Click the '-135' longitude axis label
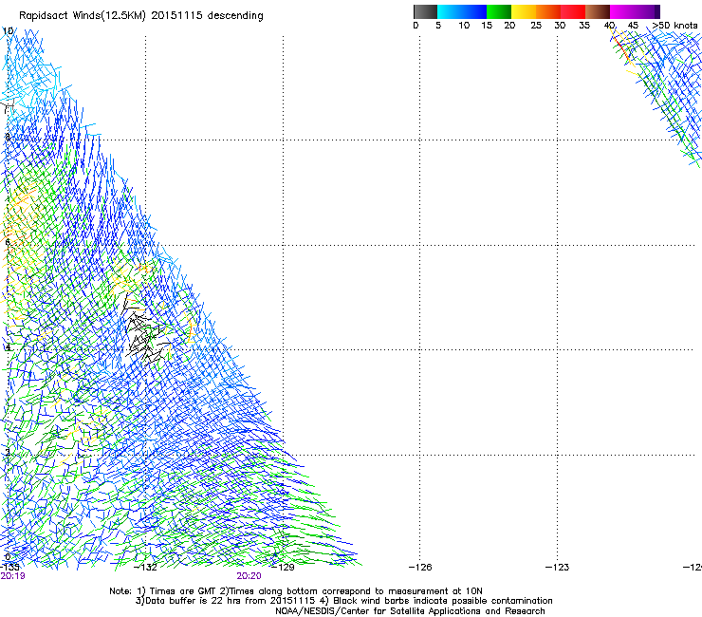This screenshot has height=617, width=702. 9,568
